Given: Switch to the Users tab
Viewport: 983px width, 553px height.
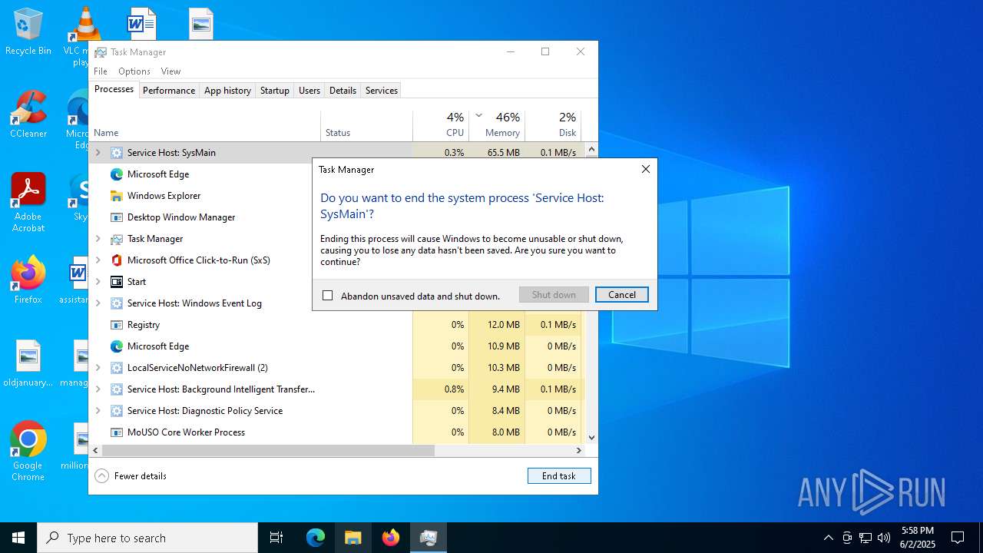Looking at the screenshot, I should tap(309, 91).
